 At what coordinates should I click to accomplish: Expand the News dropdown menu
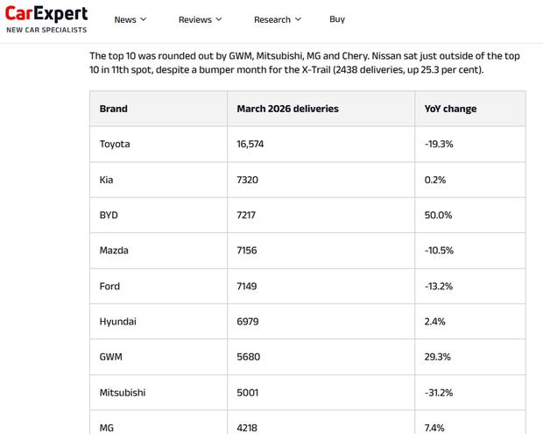click(130, 19)
